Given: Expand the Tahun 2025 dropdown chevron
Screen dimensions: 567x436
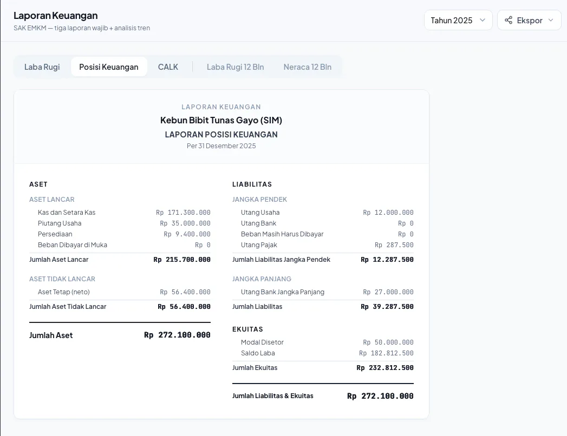Looking at the screenshot, I should point(483,20).
